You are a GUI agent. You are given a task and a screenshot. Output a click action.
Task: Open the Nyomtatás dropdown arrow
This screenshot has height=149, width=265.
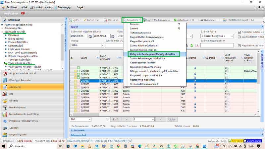tap(220, 20)
